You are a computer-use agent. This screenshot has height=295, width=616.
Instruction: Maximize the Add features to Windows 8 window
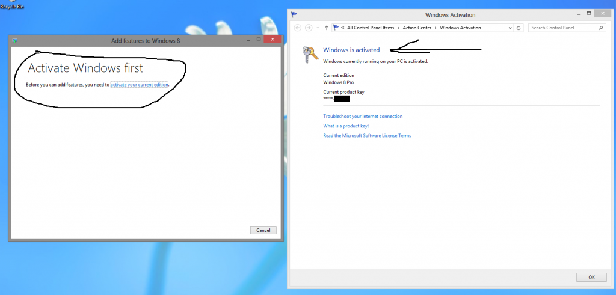[259, 40]
